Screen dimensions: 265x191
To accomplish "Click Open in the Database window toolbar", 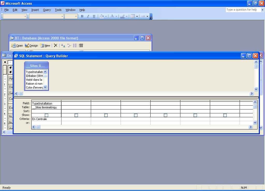I will click(17, 46).
